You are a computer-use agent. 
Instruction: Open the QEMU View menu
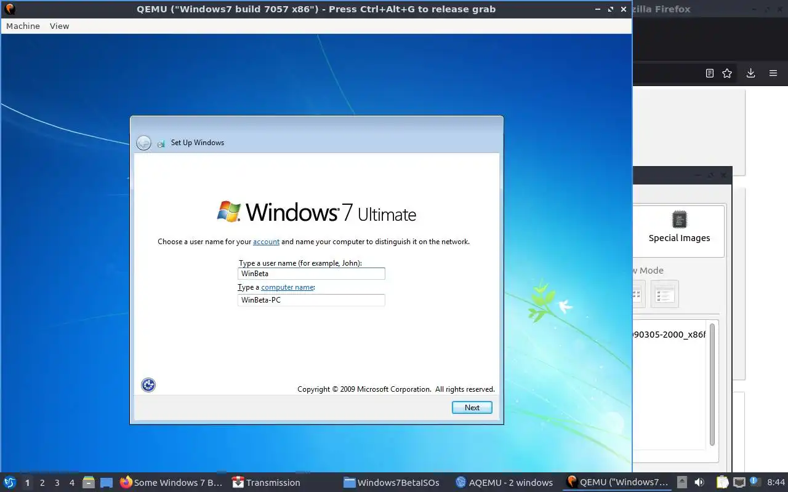[x=59, y=26]
